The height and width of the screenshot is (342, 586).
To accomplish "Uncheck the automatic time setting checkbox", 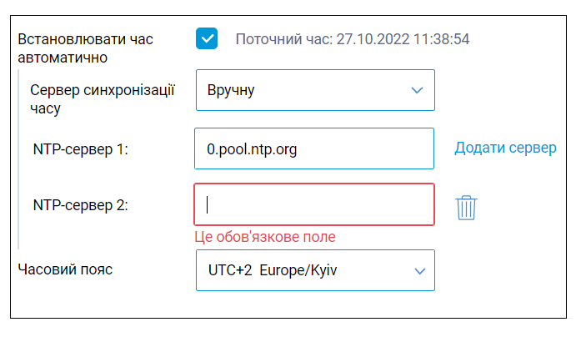I will (x=206, y=38).
